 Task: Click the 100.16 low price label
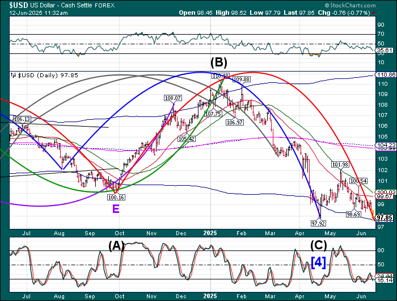coord(116,197)
